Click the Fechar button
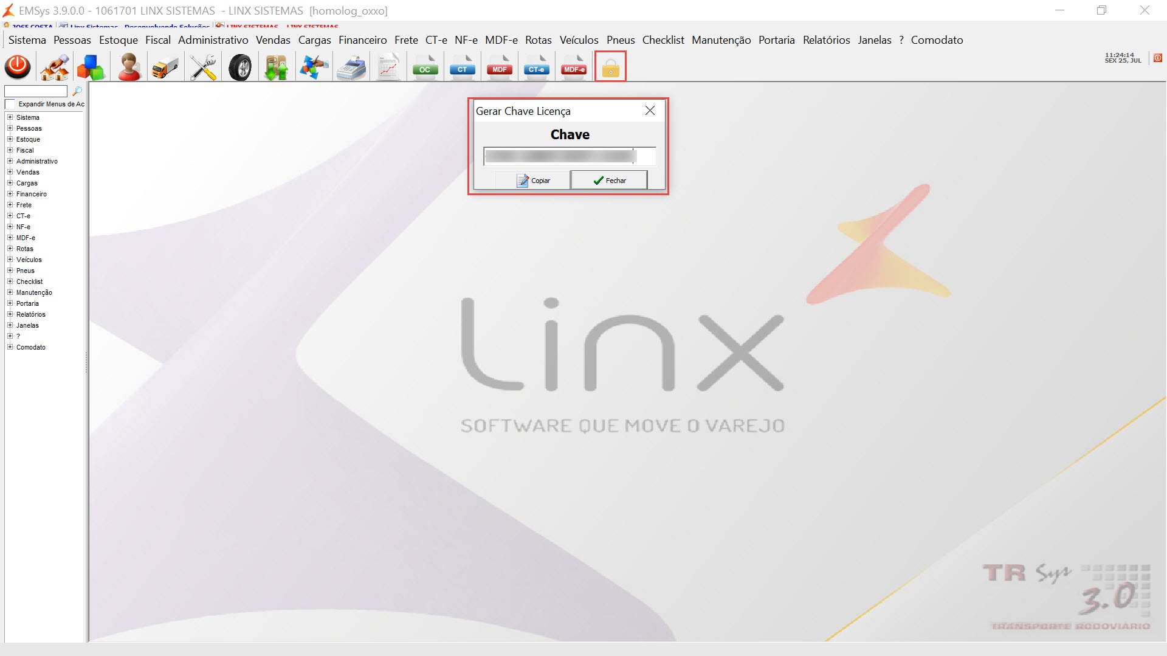Image resolution: width=1167 pixels, height=656 pixels. (x=609, y=181)
